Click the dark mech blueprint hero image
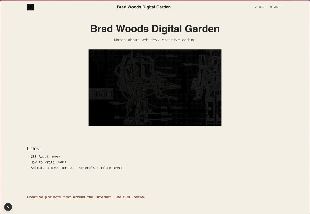This screenshot has height=214, width=310. click(155, 88)
